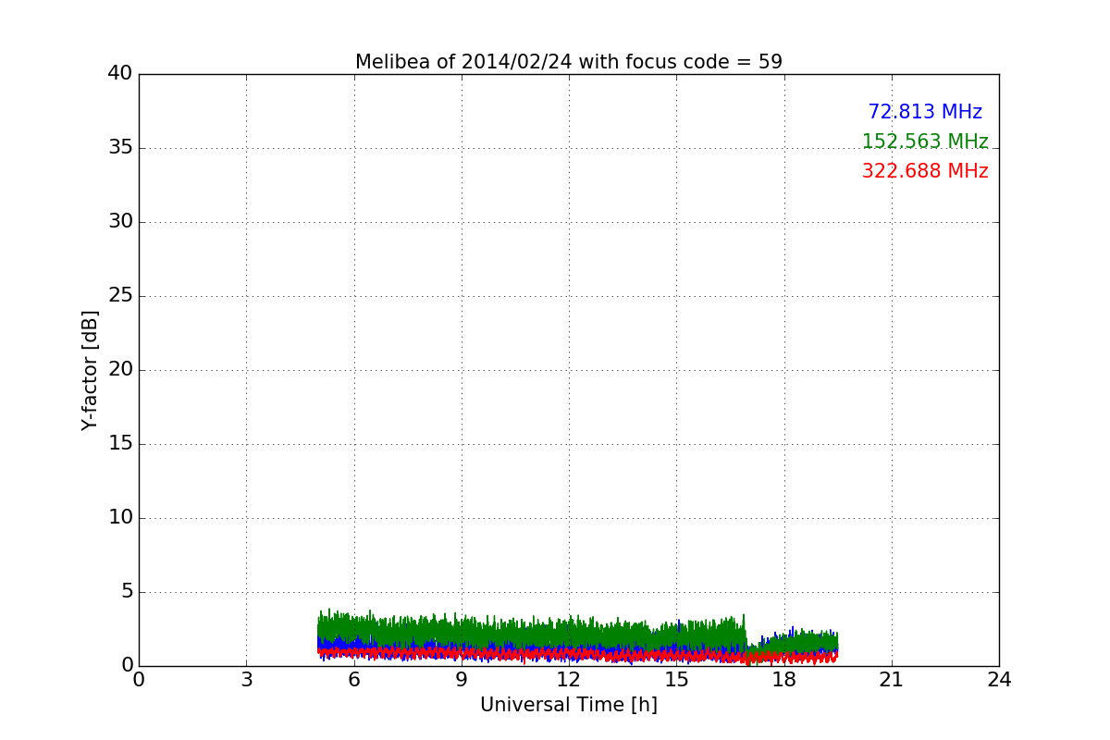Click the y-axis tick label 40
The image size is (1110, 740).
[120, 74]
